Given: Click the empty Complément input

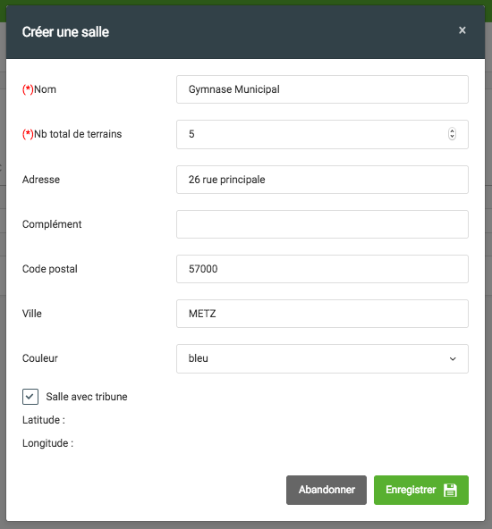Looking at the screenshot, I should pos(322,224).
